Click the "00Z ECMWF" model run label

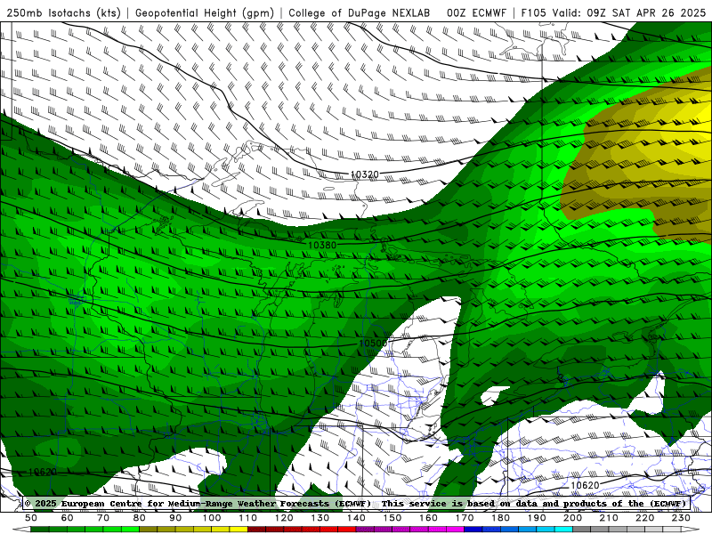click(476, 12)
